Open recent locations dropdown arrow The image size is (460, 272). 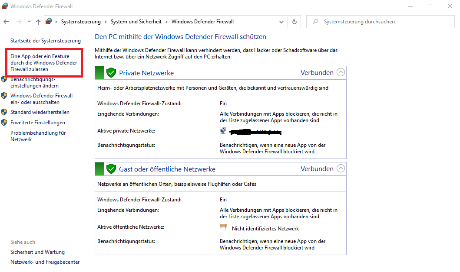click(29, 22)
